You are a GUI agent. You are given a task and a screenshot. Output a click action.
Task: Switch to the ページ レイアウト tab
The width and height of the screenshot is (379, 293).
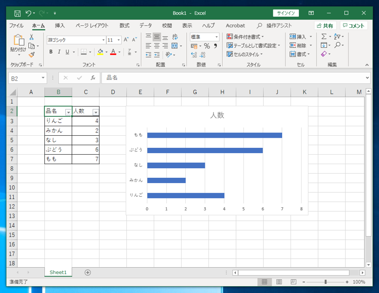(92, 26)
